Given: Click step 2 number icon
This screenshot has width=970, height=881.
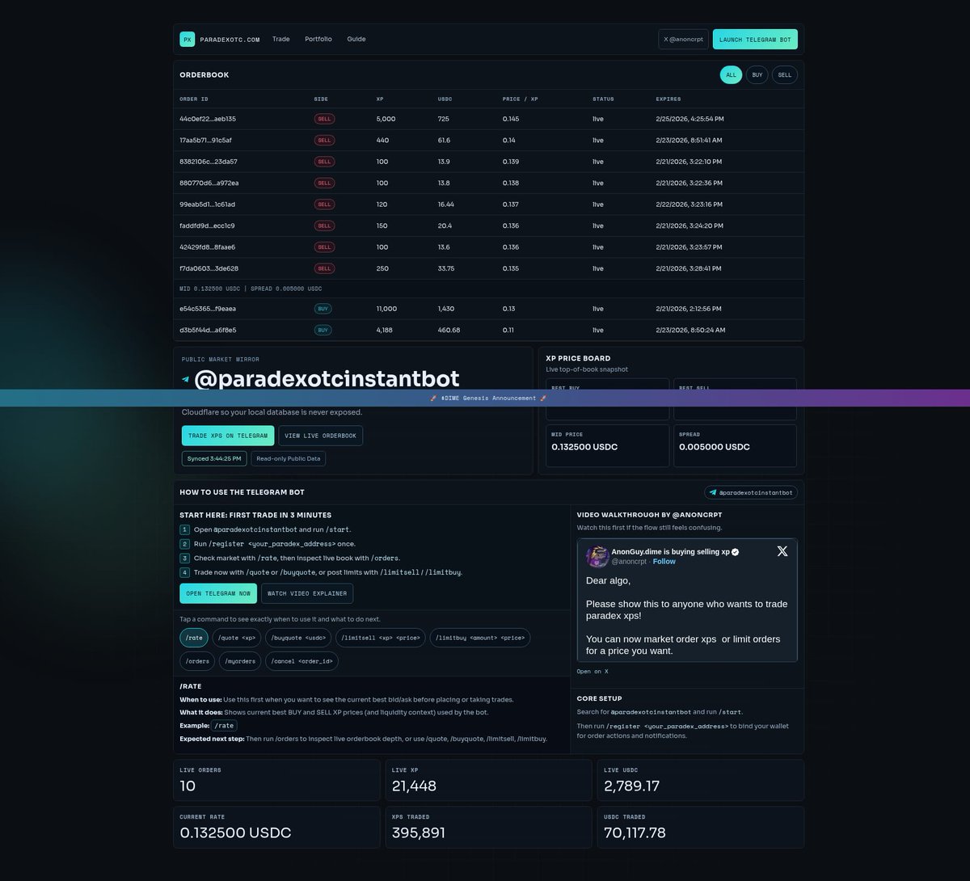Looking at the screenshot, I should (x=184, y=544).
